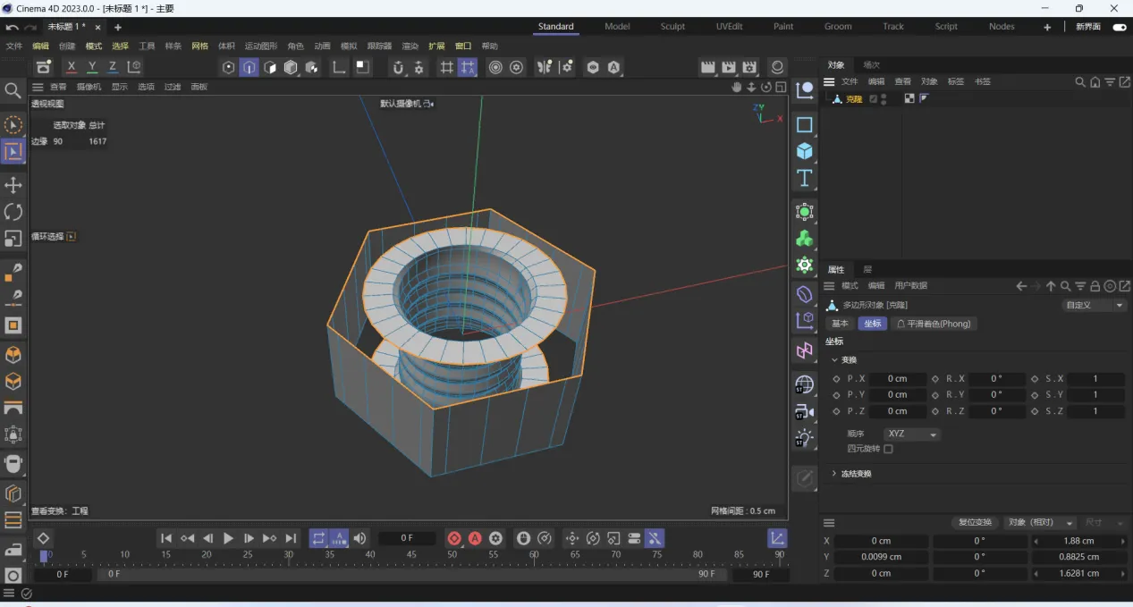Open the 顺序 XYZ rotation order dropdown
The height and width of the screenshot is (607, 1133).
point(912,434)
